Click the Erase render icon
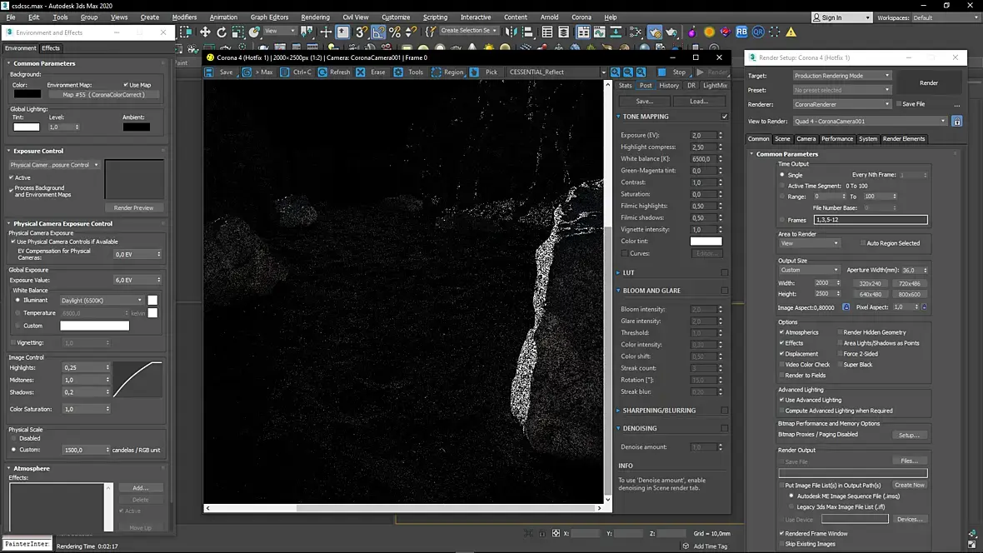Image resolution: width=983 pixels, height=553 pixels. point(372,72)
